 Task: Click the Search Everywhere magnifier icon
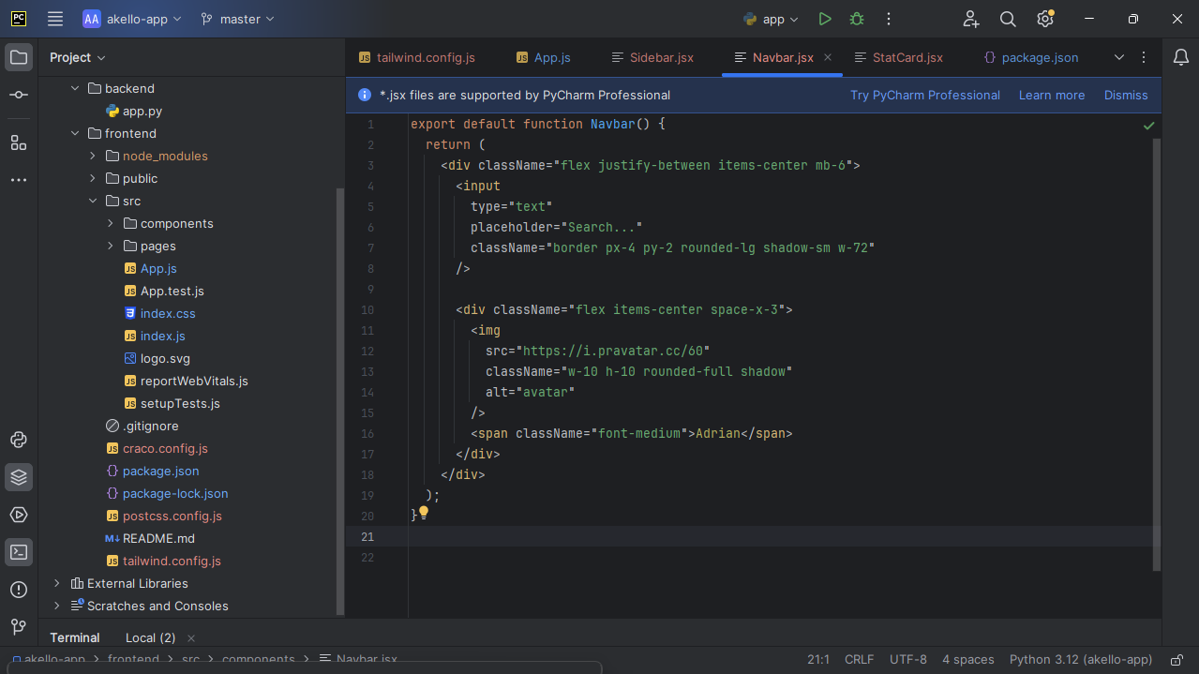[x=1008, y=19]
